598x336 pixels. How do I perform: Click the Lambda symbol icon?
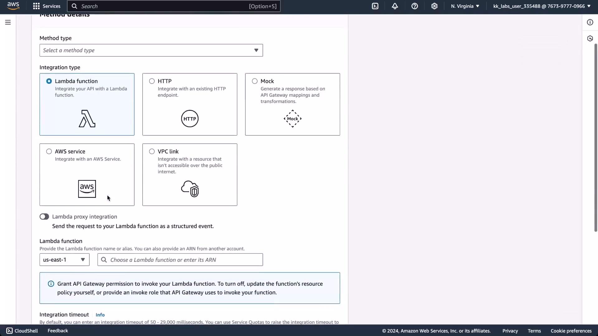(87, 119)
